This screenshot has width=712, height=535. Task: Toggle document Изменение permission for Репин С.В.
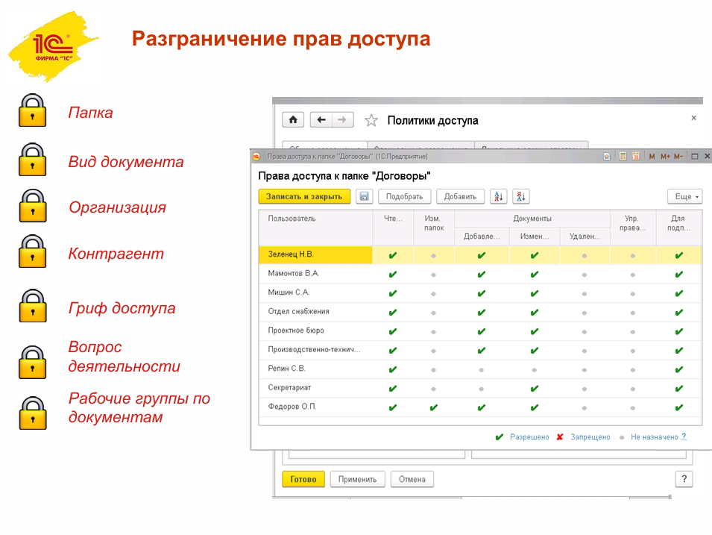[x=534, y=369]
